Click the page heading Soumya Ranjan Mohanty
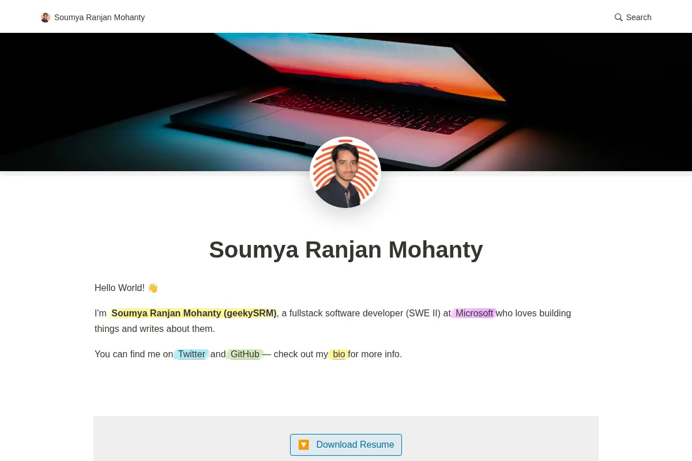The width and height of the screenshot is (692, 461). (x=346, y=250)
